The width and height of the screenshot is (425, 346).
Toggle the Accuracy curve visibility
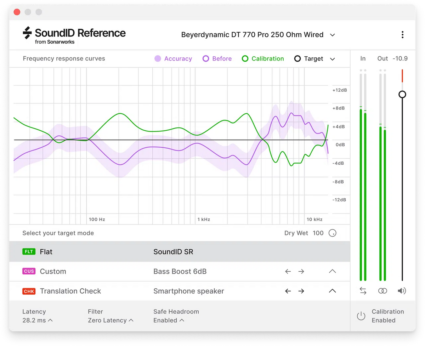(173, 58)
